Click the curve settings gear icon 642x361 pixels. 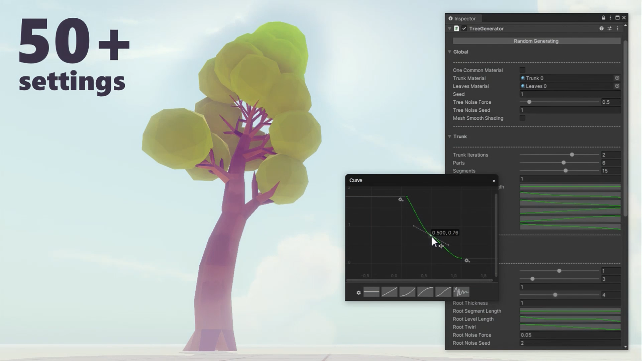pyautogui.click(x=358, y=291)
